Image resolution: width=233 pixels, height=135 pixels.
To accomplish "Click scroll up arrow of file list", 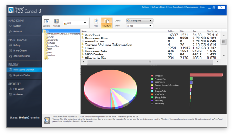I will pos(224,36).
